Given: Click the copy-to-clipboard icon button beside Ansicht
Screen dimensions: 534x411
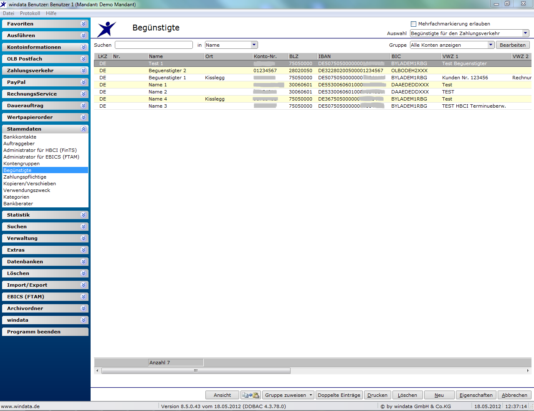Looking at the screenshot, I should [x=251, y=395].
